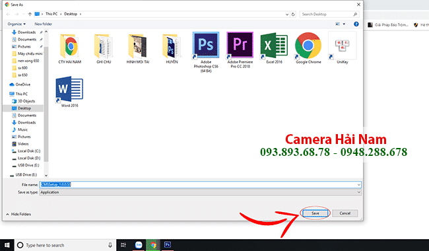Expand the File name dropdown arrow
The height and width of the screenshot is (251, 429).
[358, 185]
